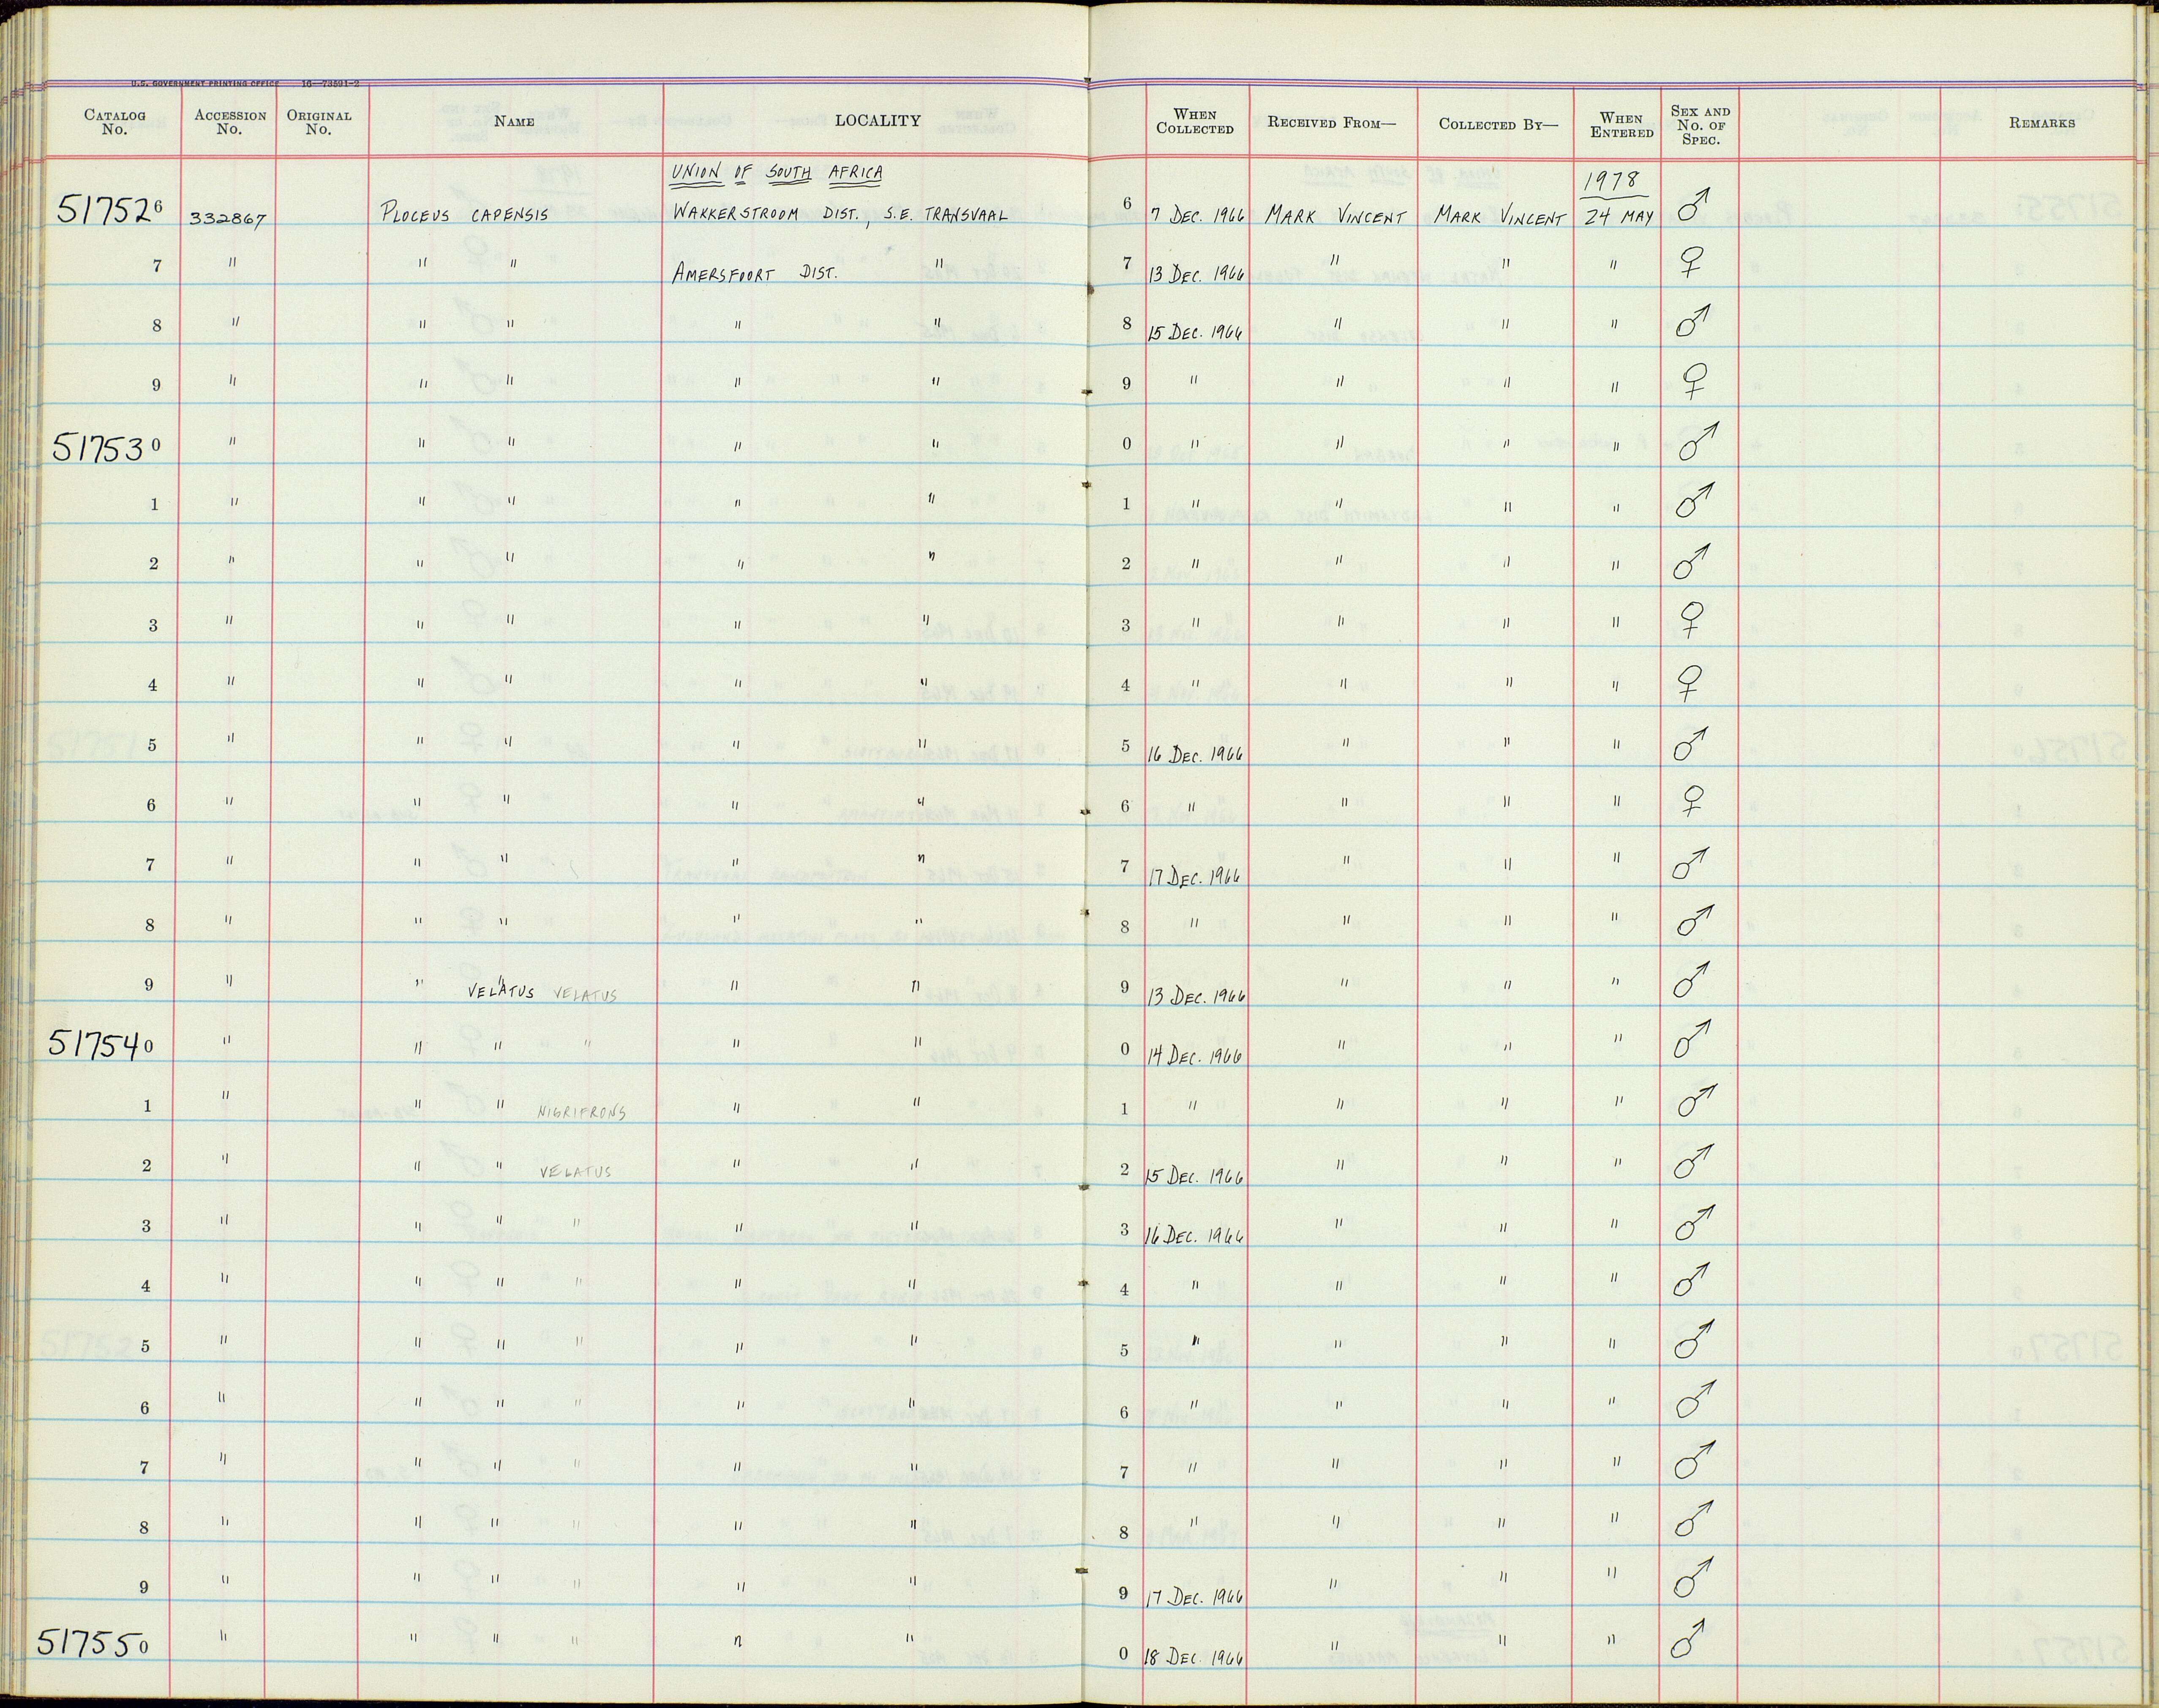The width and height of the screenshot is (2159, 1708).
Task: Click 13 Dec. 1966 in the Velatus velatus row
Action: [1196, 996]
